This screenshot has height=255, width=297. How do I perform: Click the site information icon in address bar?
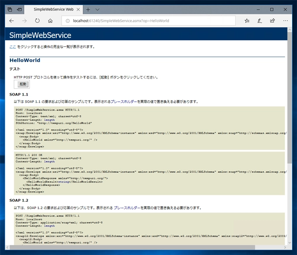[x=68, y=21]
